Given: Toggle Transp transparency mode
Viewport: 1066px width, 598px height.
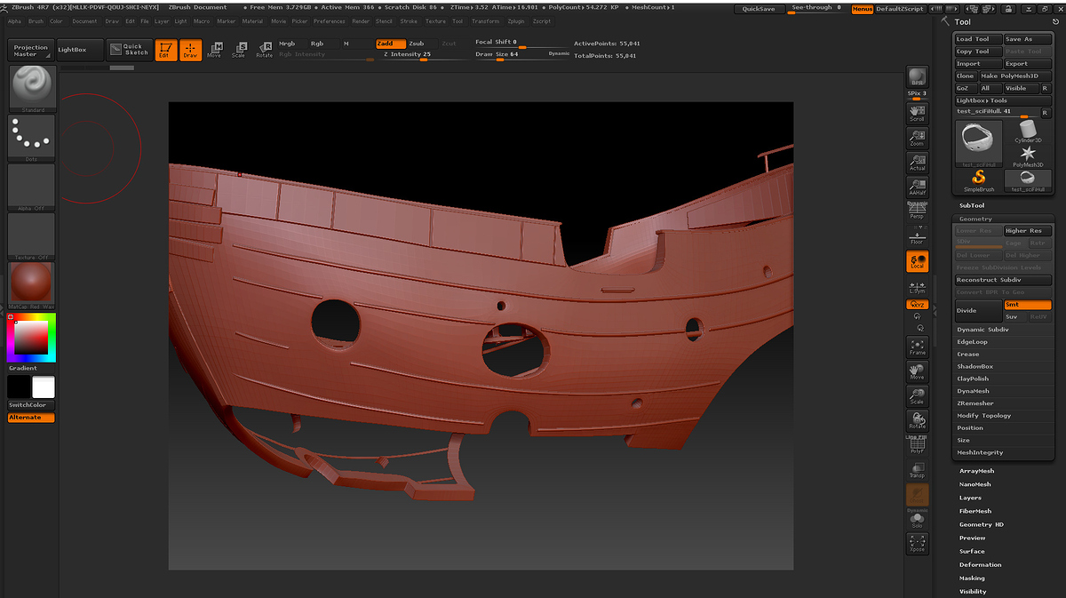Looking at the screenshot, I should click(x=917, y=470).
